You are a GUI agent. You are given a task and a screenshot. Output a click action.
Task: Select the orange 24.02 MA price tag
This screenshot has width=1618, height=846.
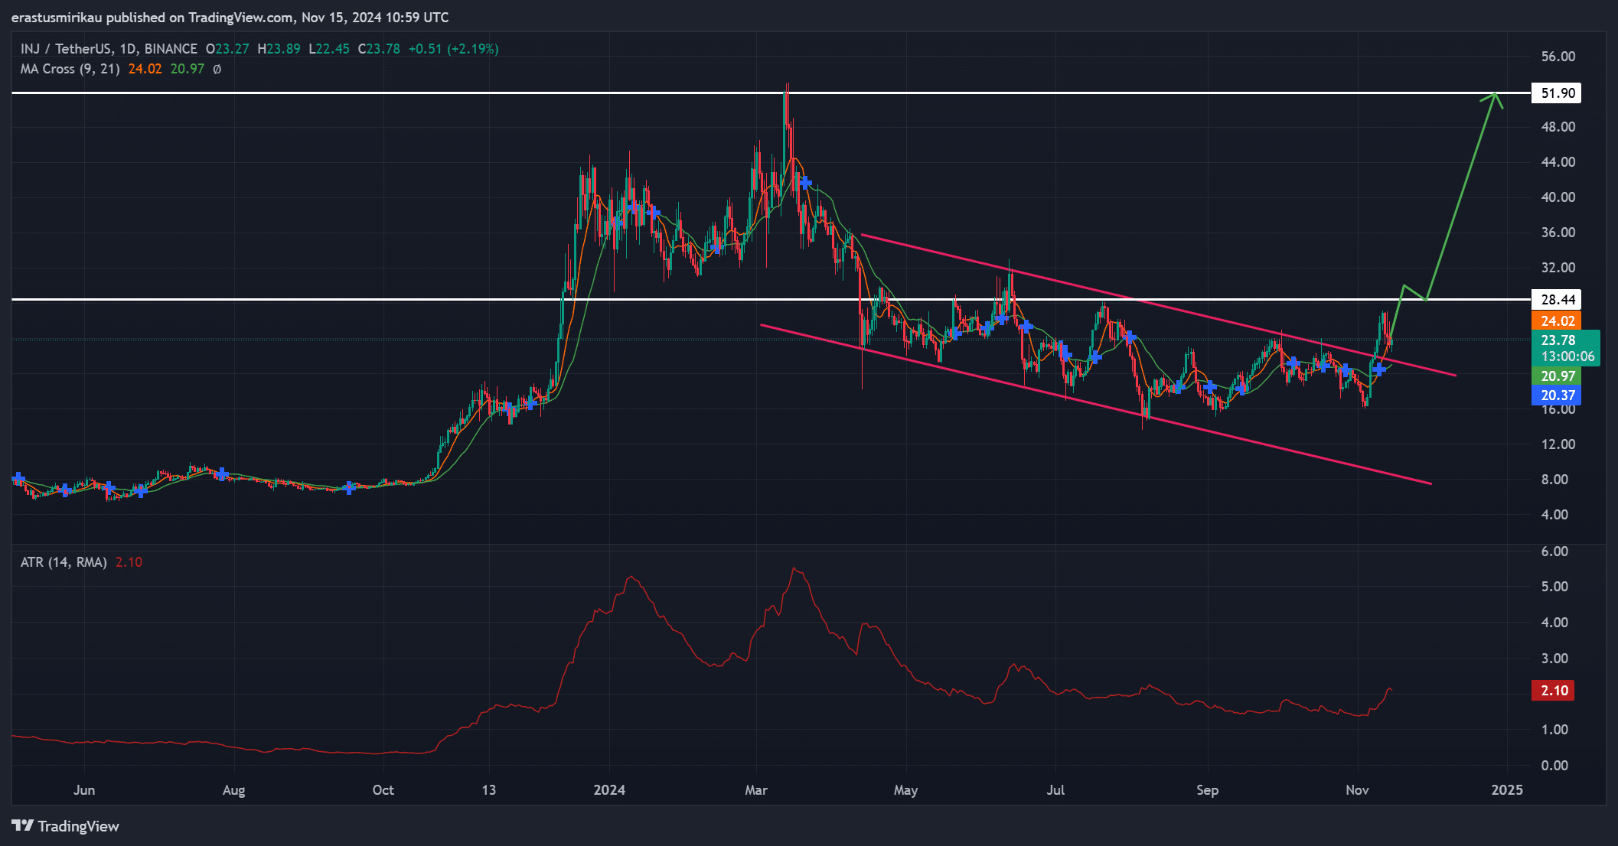tap(1557, 321)
